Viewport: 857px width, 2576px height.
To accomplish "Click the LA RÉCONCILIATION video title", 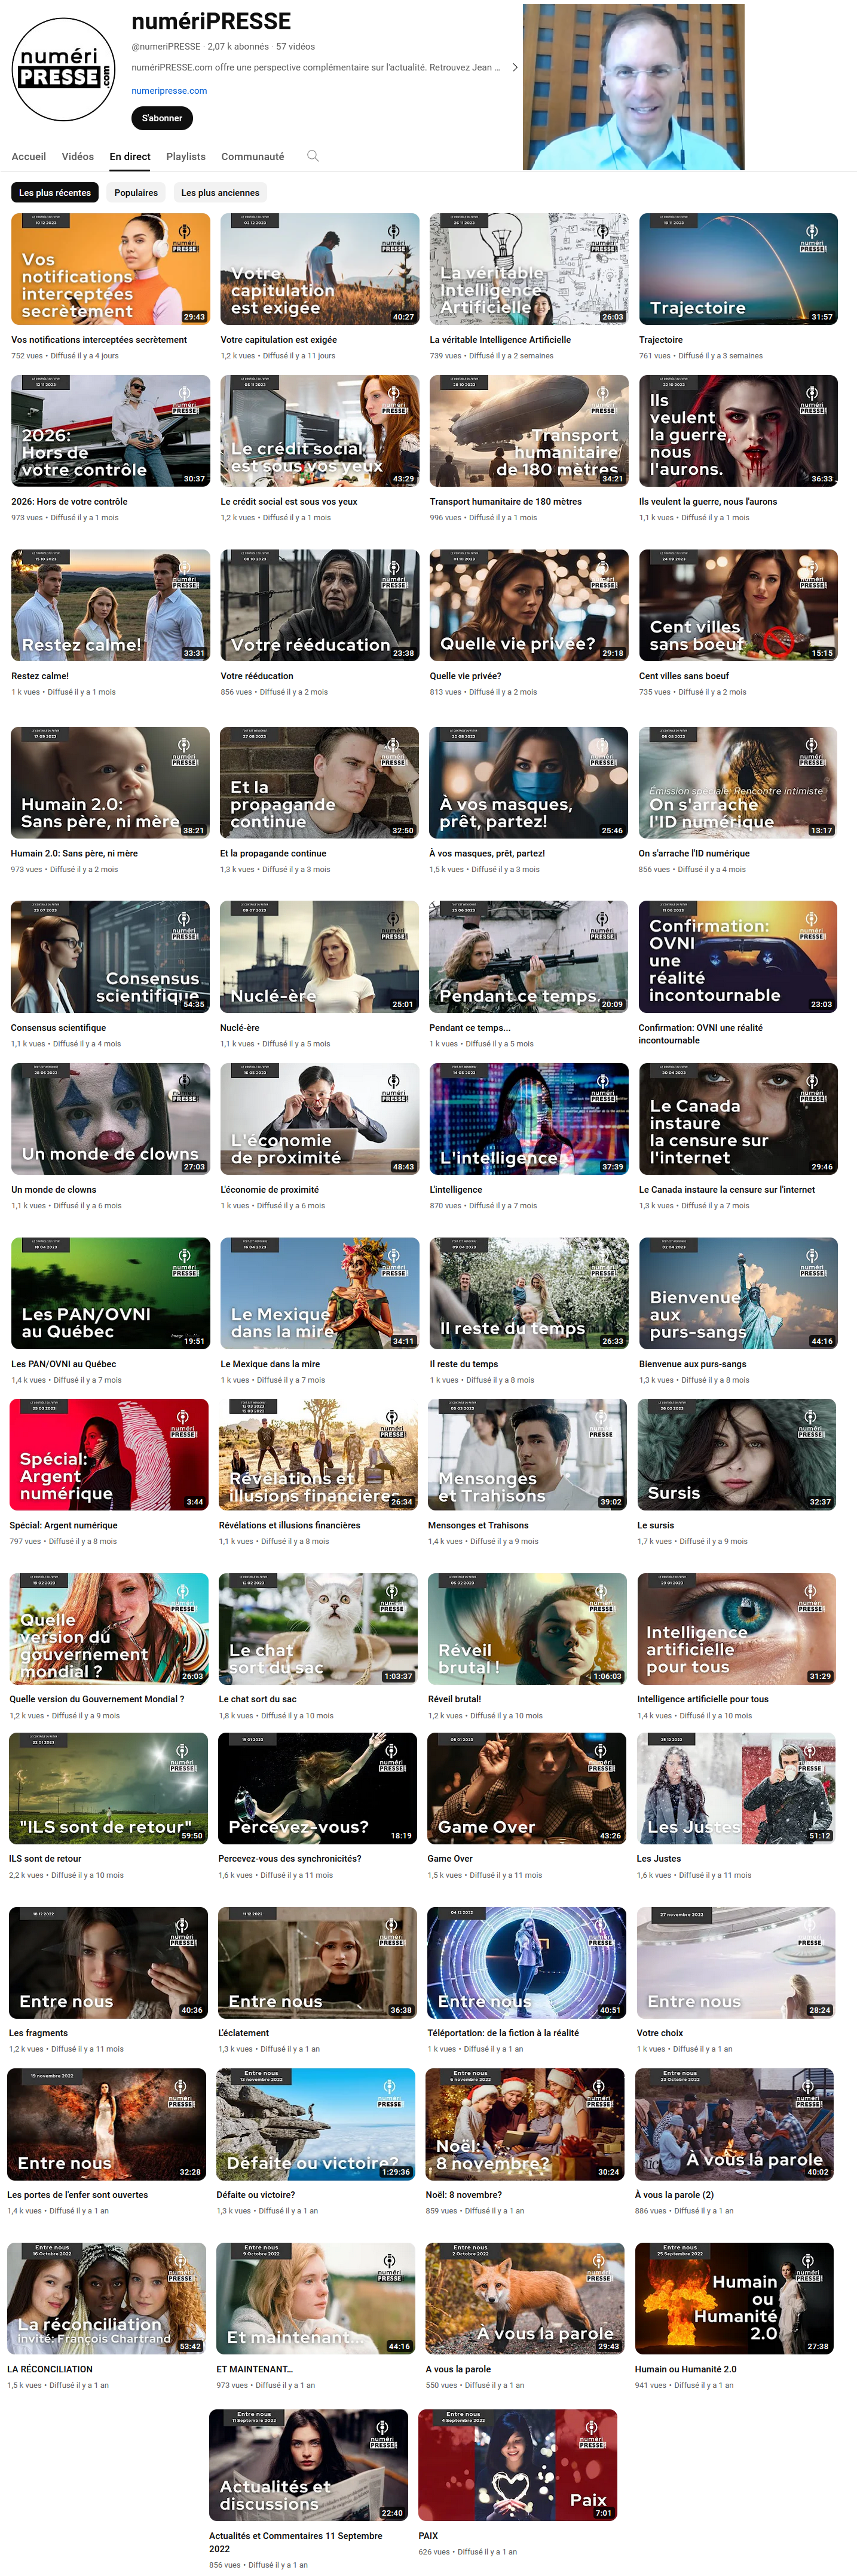I will [x=50, y=2369].
